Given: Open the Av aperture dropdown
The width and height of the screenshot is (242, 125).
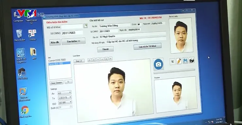Looking at the screenshot, I should 64,93.
